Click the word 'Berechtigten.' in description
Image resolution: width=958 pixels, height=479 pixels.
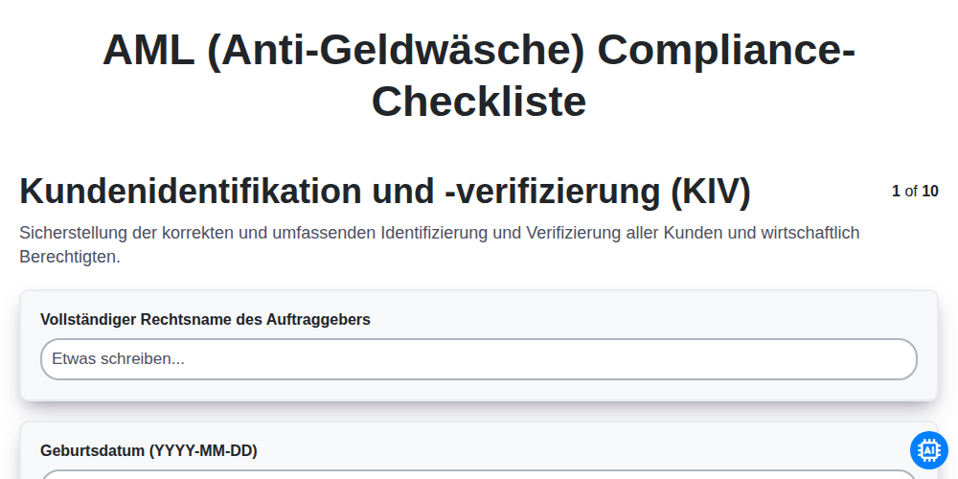70,257
